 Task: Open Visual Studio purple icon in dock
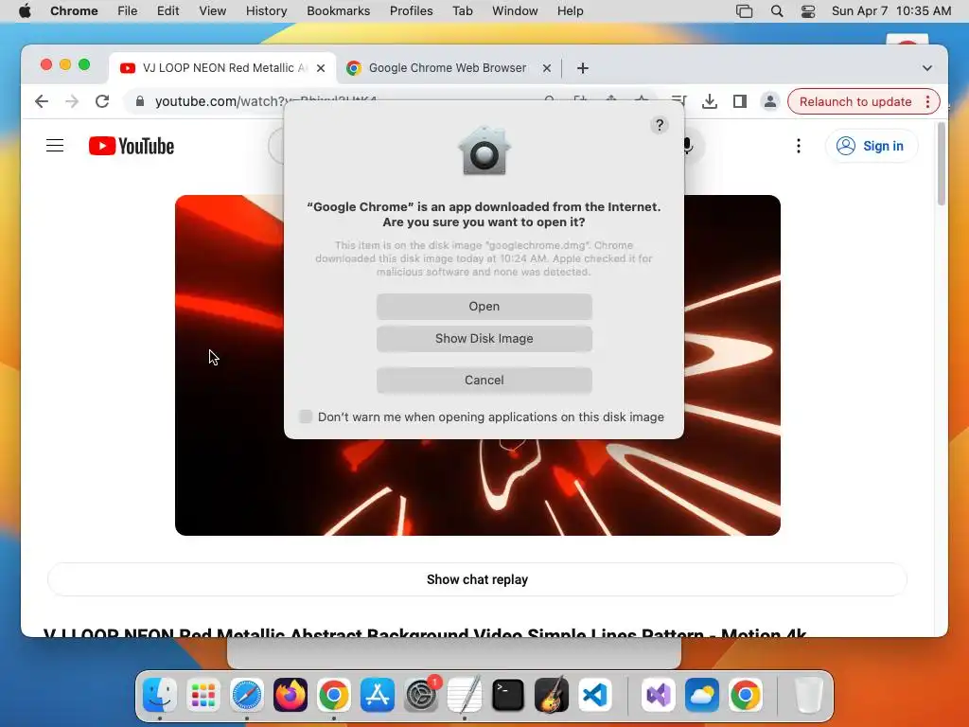659,696
